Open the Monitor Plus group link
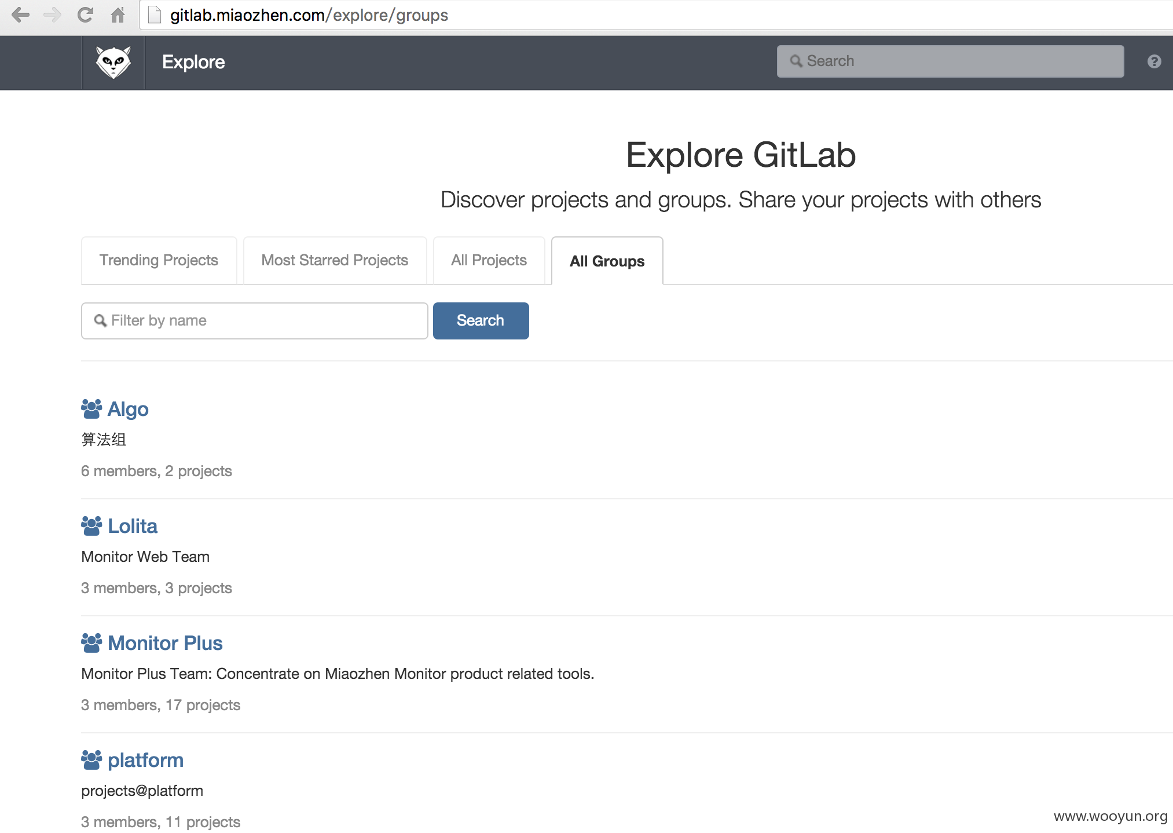Image resolution: width=1173 pixels, height=833 pixels. 165,643
